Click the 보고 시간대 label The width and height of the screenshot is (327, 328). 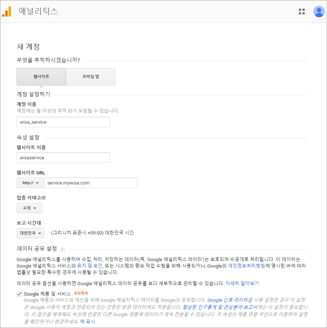(29, 223)
